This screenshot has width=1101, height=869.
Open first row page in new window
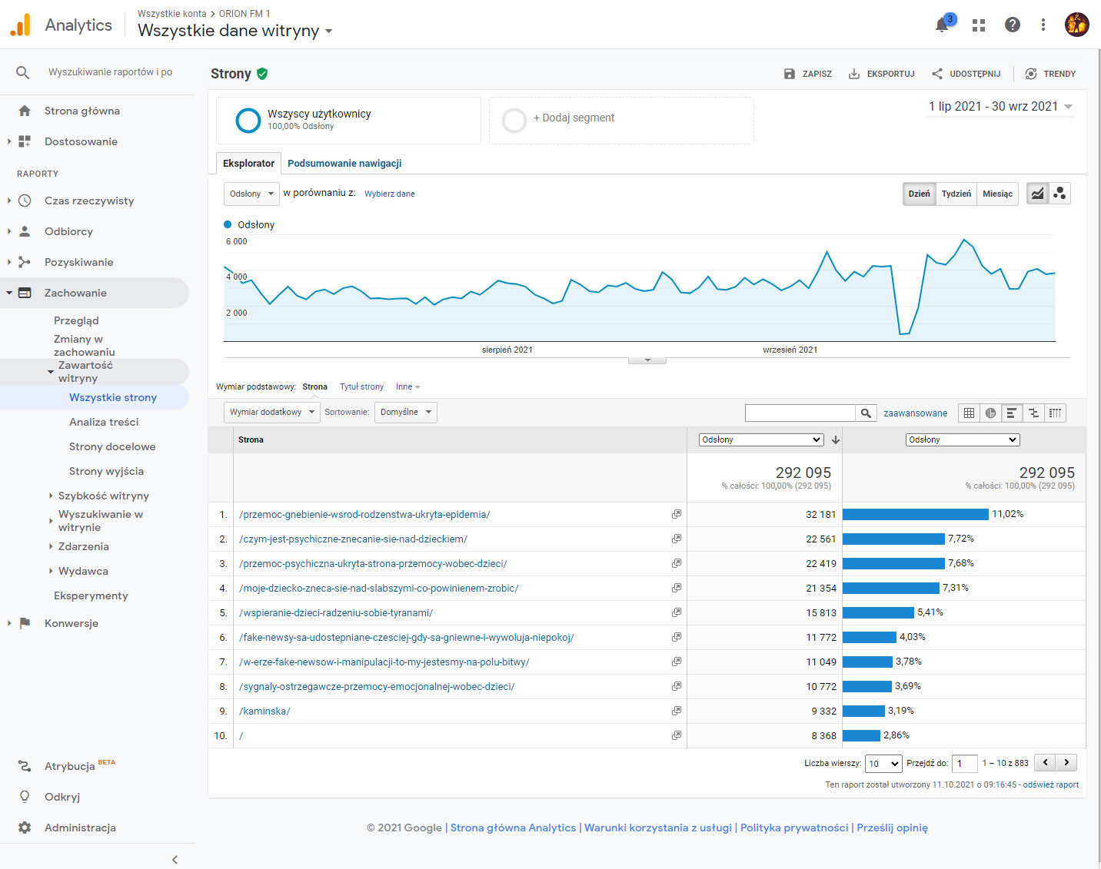coord(676,514)
